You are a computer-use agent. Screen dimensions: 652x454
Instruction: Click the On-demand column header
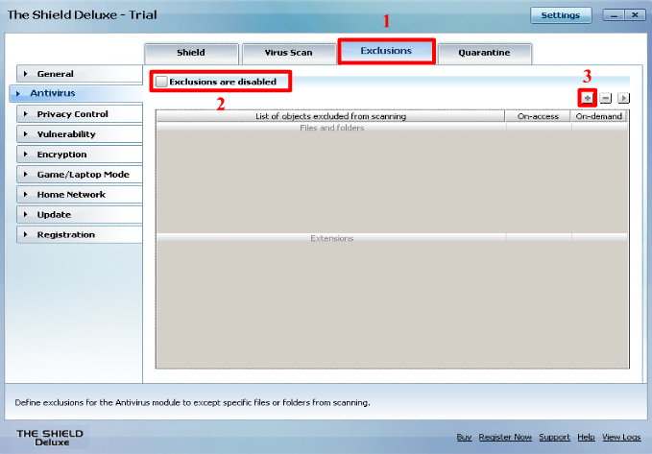coord(599,116)
